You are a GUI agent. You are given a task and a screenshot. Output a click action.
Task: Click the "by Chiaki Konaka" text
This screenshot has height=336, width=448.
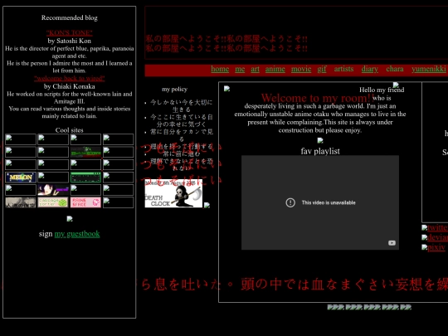(70, 86)
